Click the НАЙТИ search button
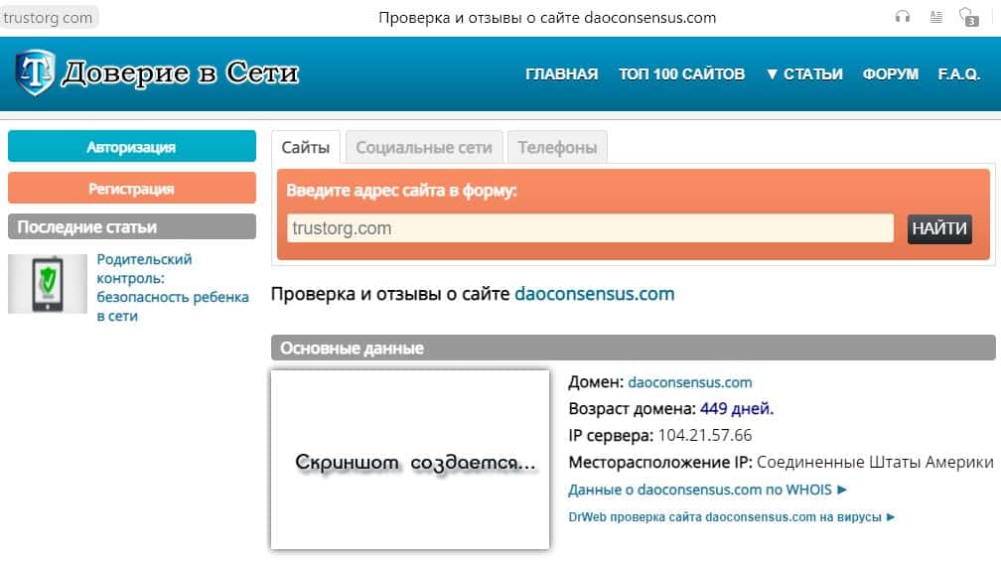This screenshot has height=563, width=1001. coord(938,228)
